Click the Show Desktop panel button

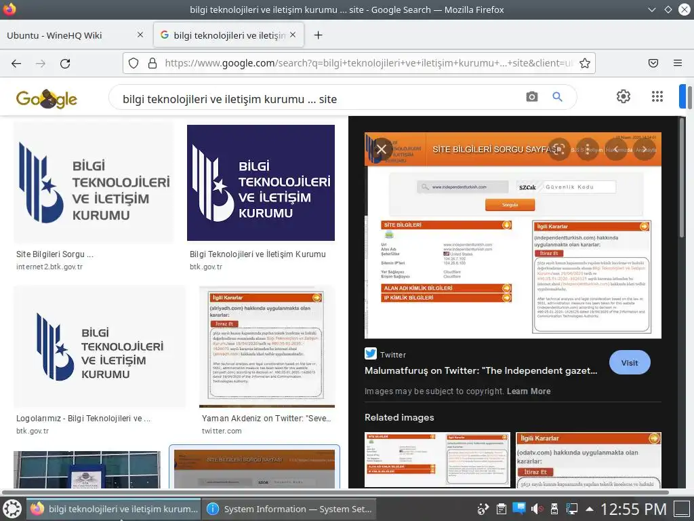(682, 509)
